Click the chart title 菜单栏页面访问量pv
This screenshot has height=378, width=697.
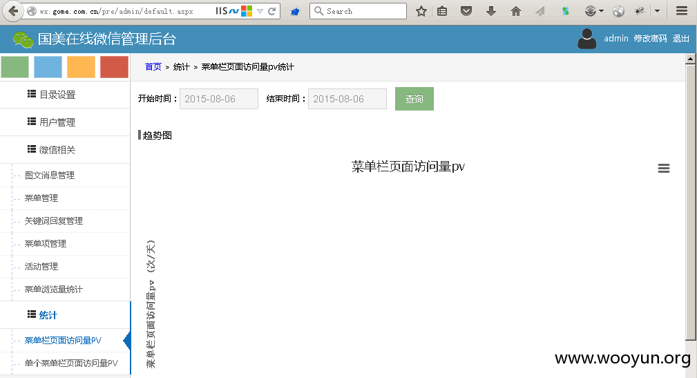(408, 167)
